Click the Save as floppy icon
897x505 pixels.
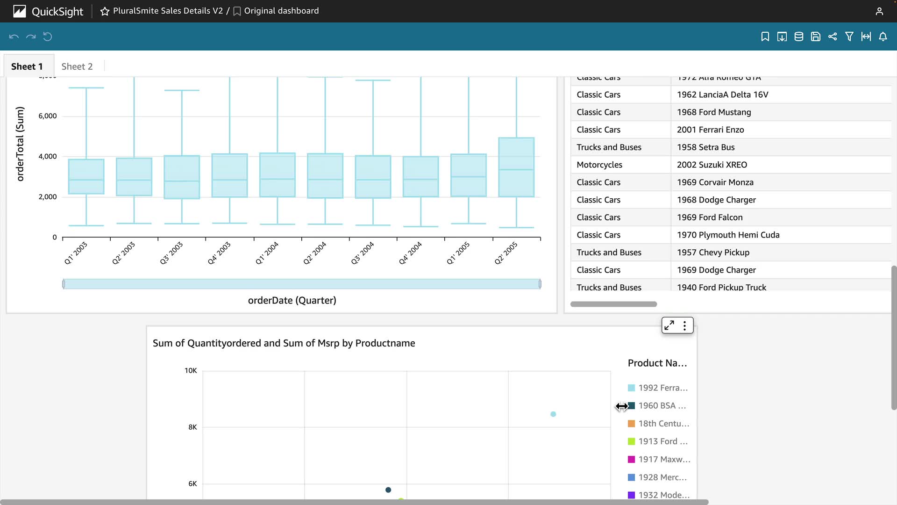point(815,36)
